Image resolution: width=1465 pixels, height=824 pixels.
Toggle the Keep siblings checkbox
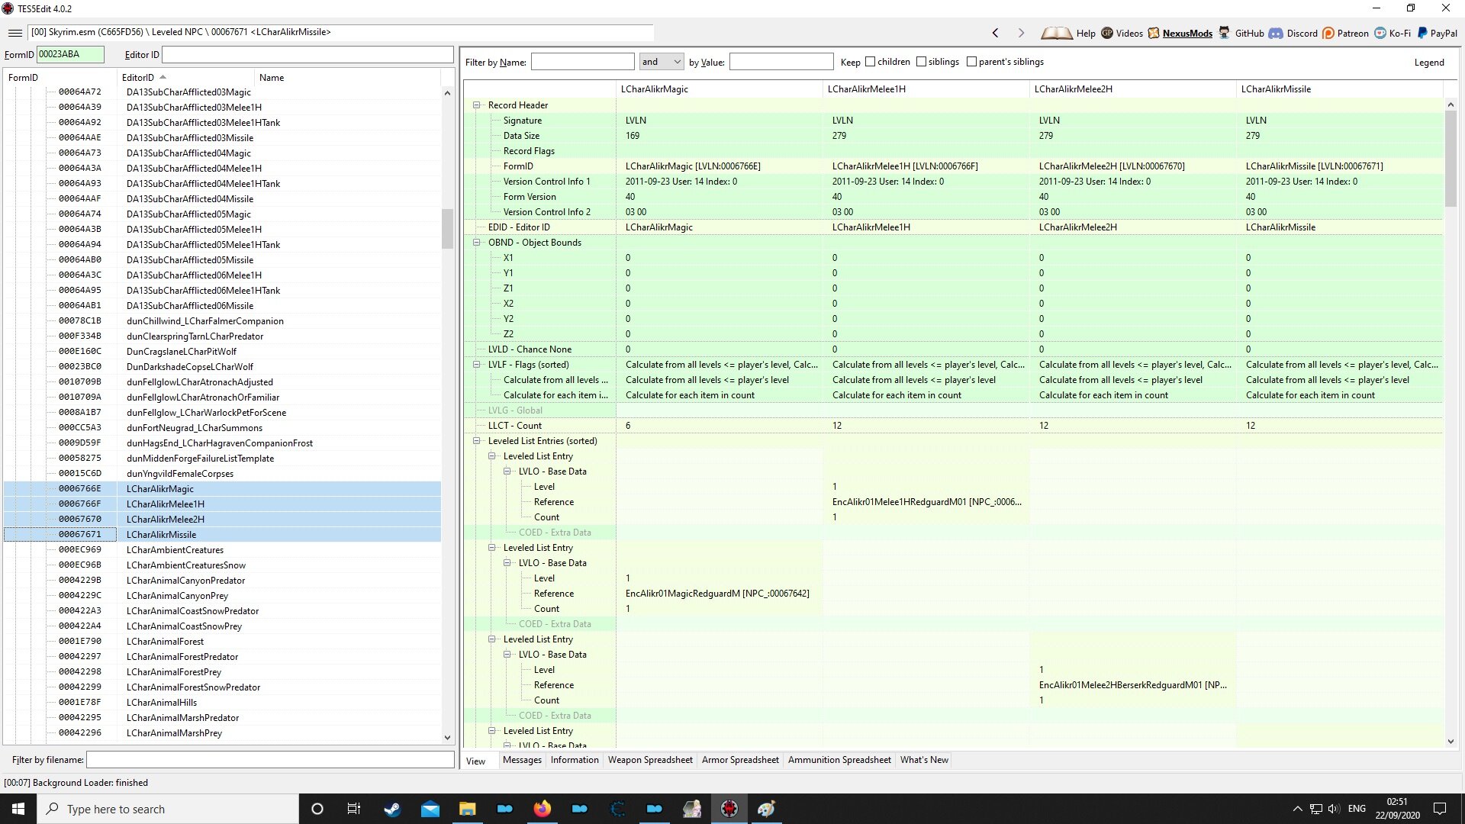tap(921, 62)
